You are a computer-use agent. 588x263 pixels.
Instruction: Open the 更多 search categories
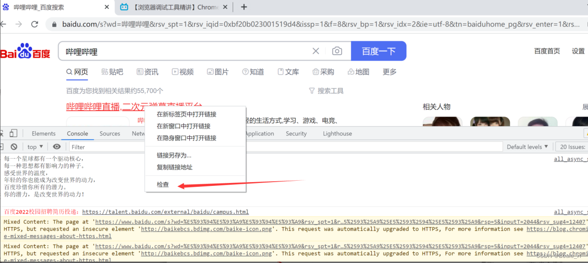pyautogui.click(x=390, y=72)
